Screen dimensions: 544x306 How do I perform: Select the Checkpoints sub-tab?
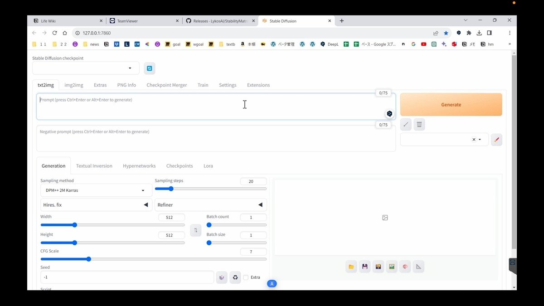click(x=180, y=166)
